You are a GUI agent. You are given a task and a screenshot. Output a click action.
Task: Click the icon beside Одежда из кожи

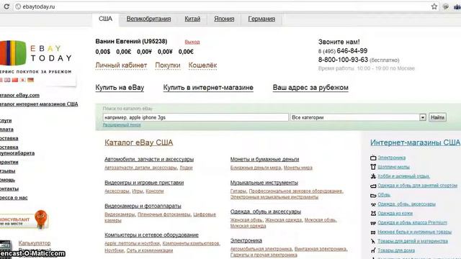coord(373,213)
